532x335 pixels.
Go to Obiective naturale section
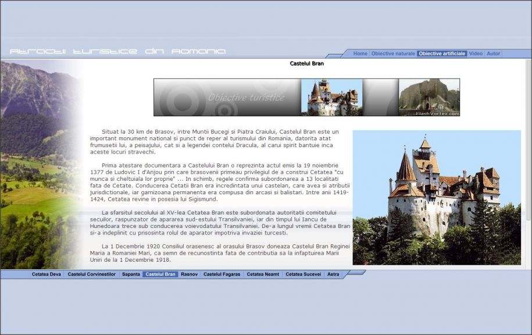[x=393, y=54]
